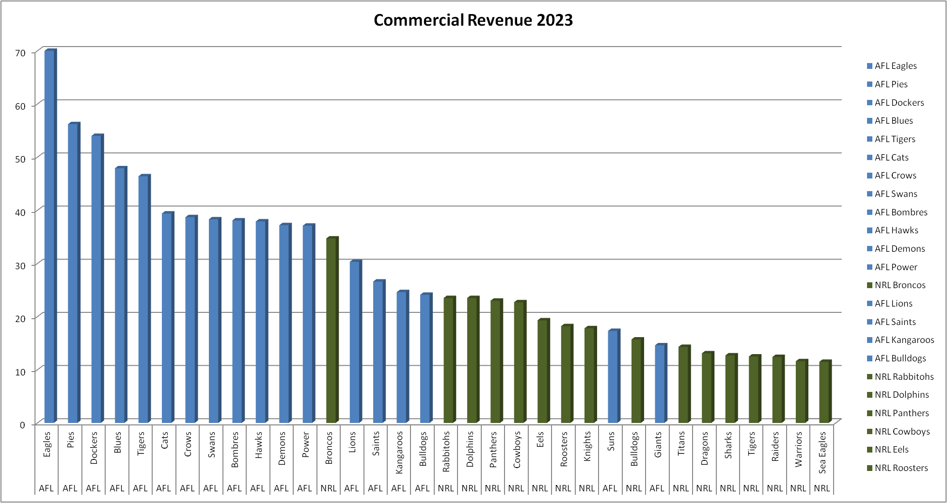Click the "NRL Panthers" legend entry
The image size is (947, 503).
click(898, 413)
